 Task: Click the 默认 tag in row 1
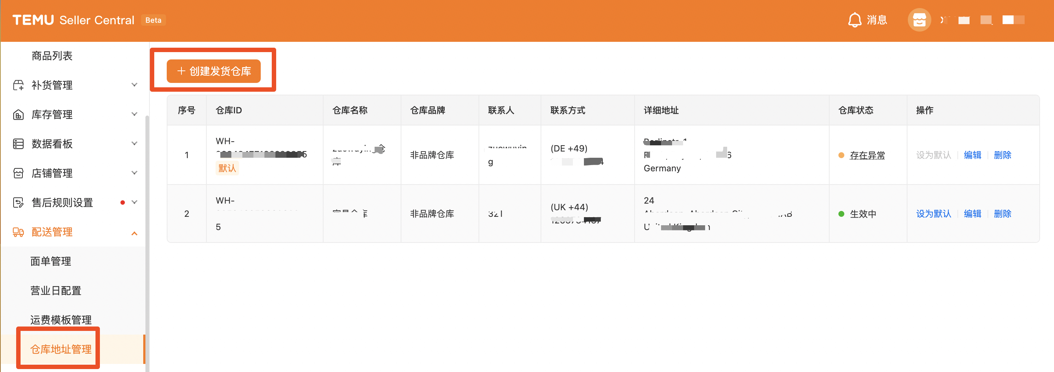[x=227, y=168]
